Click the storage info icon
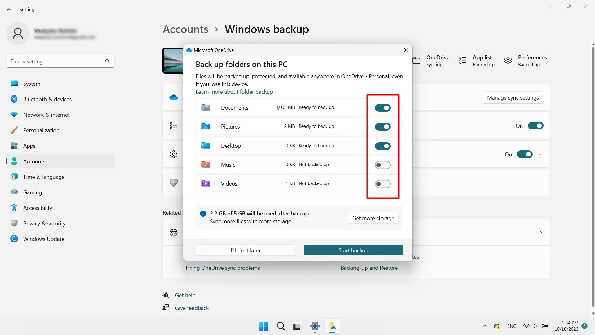Screen dimensions: 595x335 point(203,214)
